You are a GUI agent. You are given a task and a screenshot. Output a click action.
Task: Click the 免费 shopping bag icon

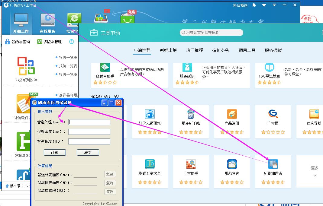[128, 18]
